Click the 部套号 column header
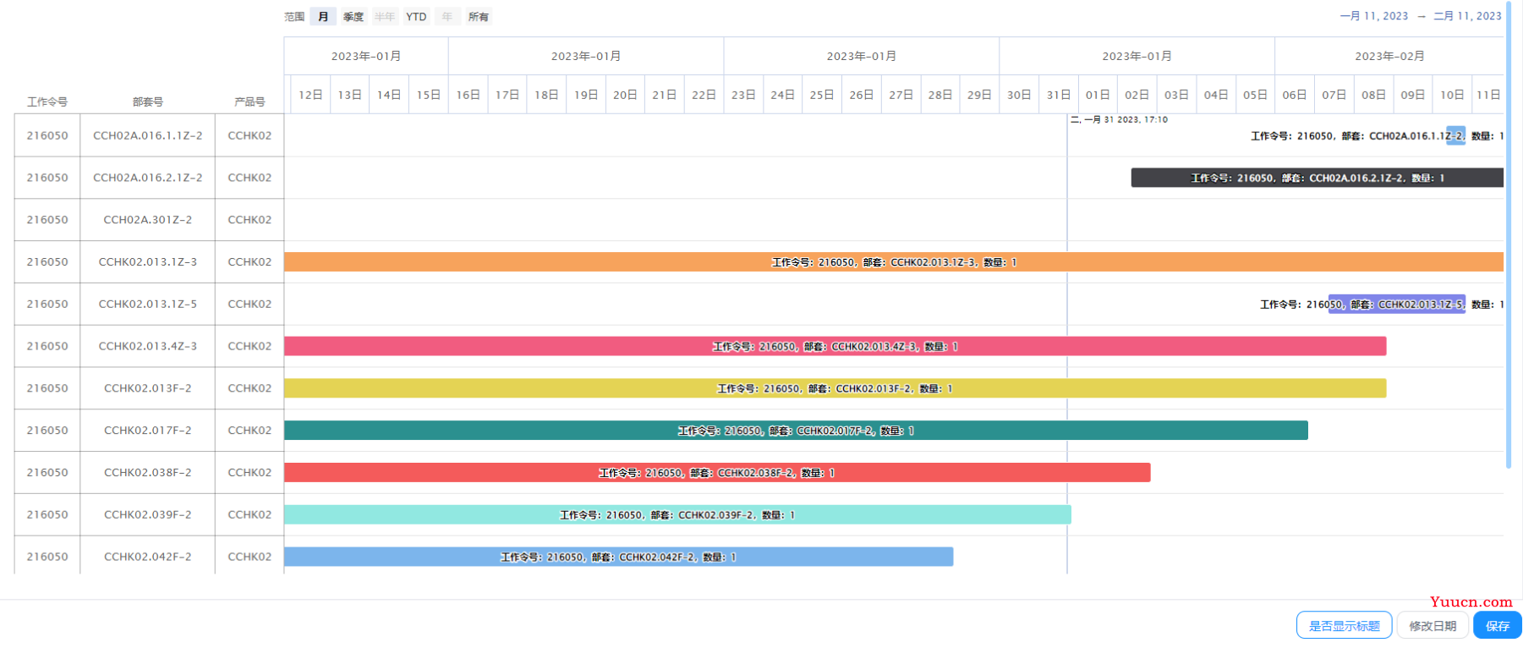Viewport: 1523px width, 648px height. pyautogui.click(x=148, y=102)
